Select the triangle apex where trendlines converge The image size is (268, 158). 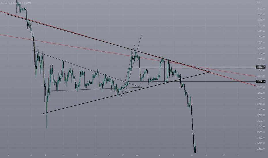(x=210, y=72)
